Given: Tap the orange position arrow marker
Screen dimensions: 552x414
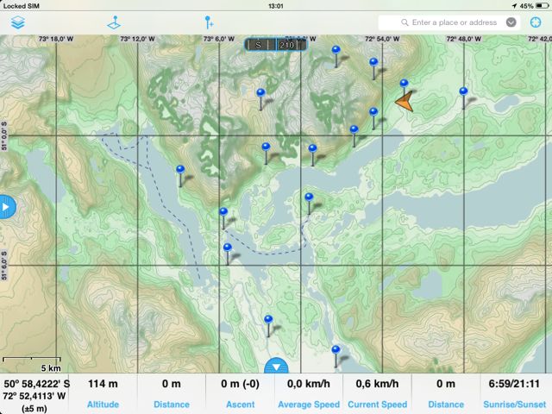Looking at the screenshot, I should click(x=404, y=101).
